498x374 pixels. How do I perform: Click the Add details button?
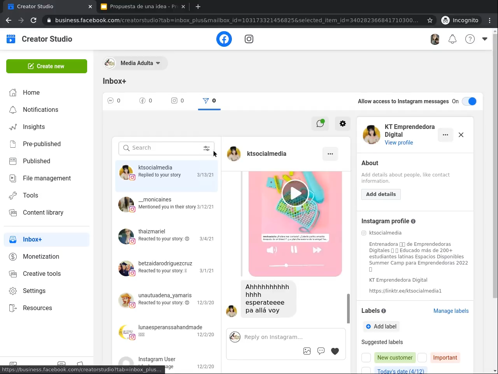coord(381,194)
